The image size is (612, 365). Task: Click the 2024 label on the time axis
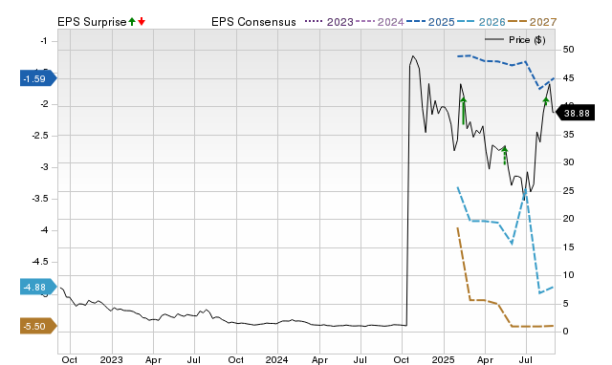tap(276, 359)
